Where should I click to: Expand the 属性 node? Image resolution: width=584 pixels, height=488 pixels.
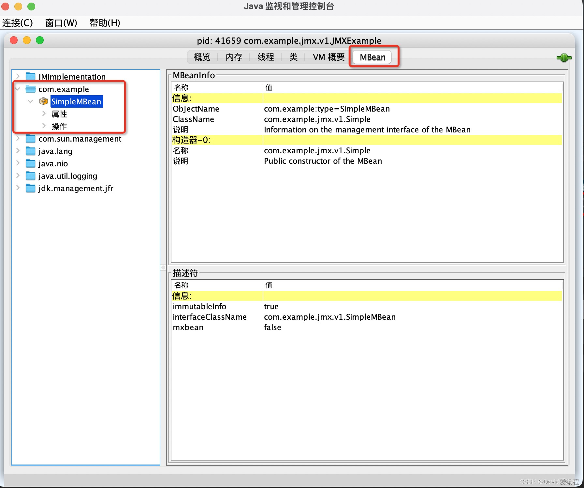[x=44, y=114]
